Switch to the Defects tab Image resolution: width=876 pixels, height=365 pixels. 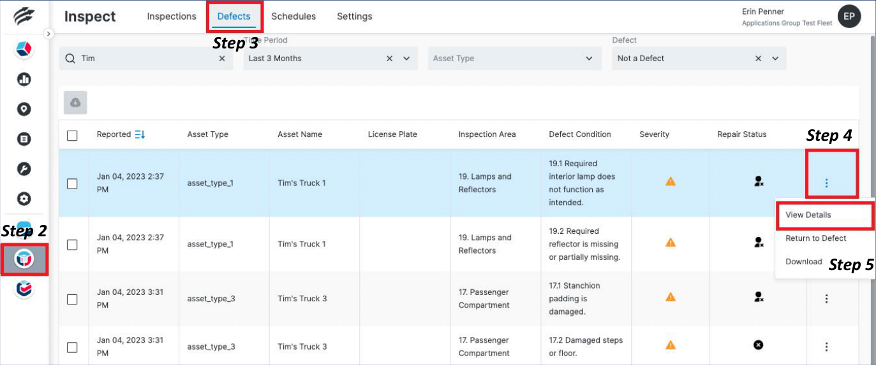point(234,17)
